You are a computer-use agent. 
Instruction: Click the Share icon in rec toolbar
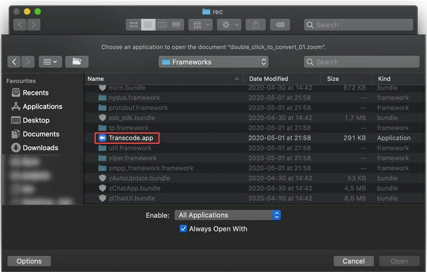(x=255, y=25)
